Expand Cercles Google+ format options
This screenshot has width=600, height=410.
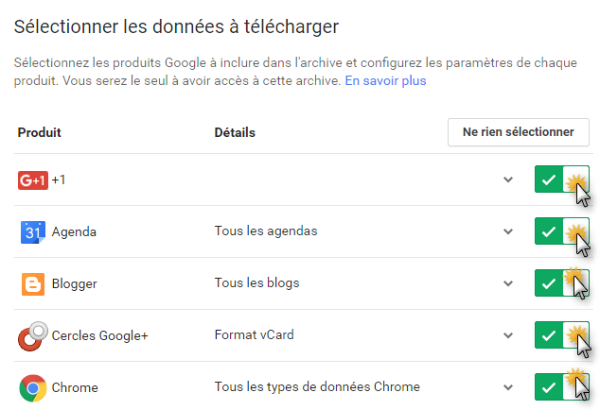pos(508,335)
